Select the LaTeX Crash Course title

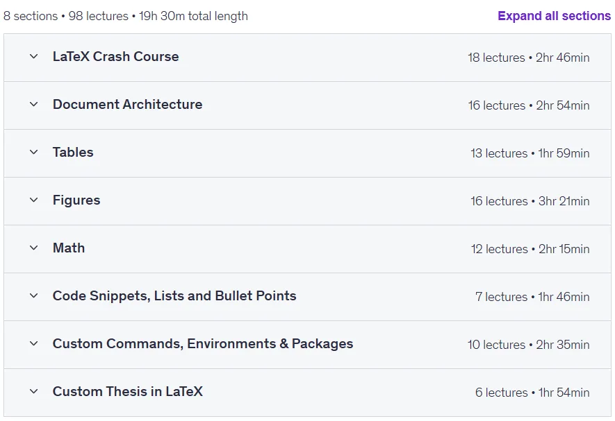click(x=116, y=56)
